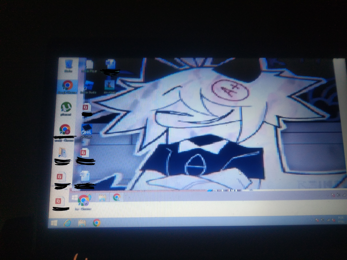This screenshot has height=260, width=347.
Task: Open the Word document below the CPUCooL column PDF
Action: [85, 176]
